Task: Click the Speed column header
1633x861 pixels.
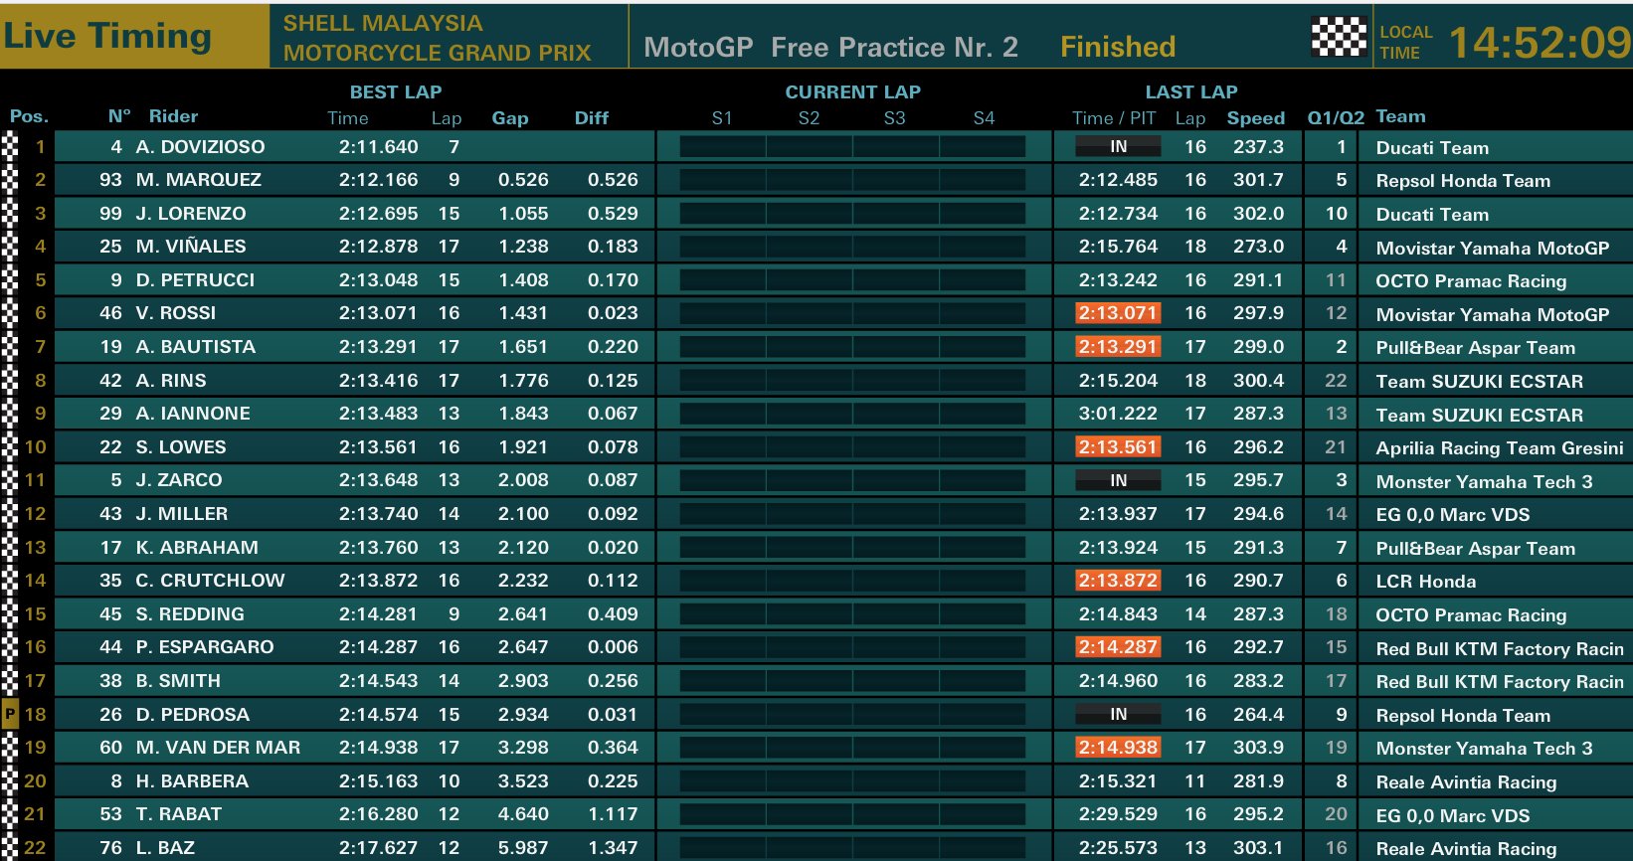Action: [1256, 118]
